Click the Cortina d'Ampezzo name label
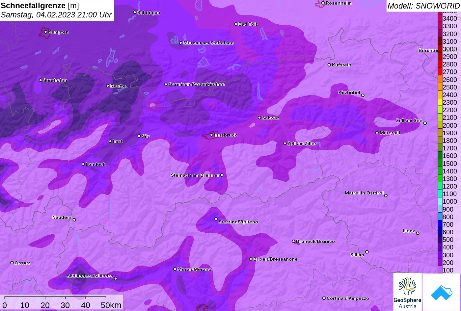Viewport: 461px width, 311px height. (x=348, y=298)
